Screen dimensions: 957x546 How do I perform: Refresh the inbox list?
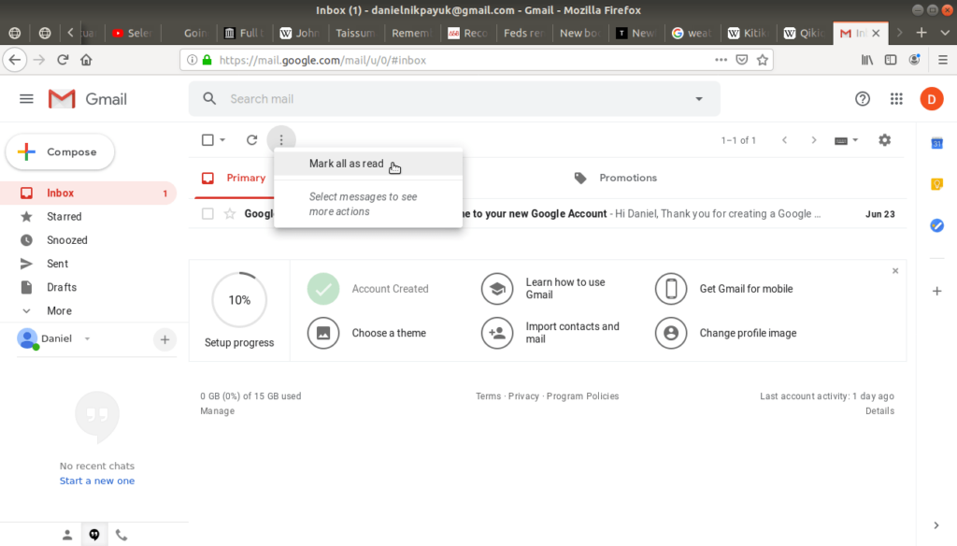click(251, 140)
